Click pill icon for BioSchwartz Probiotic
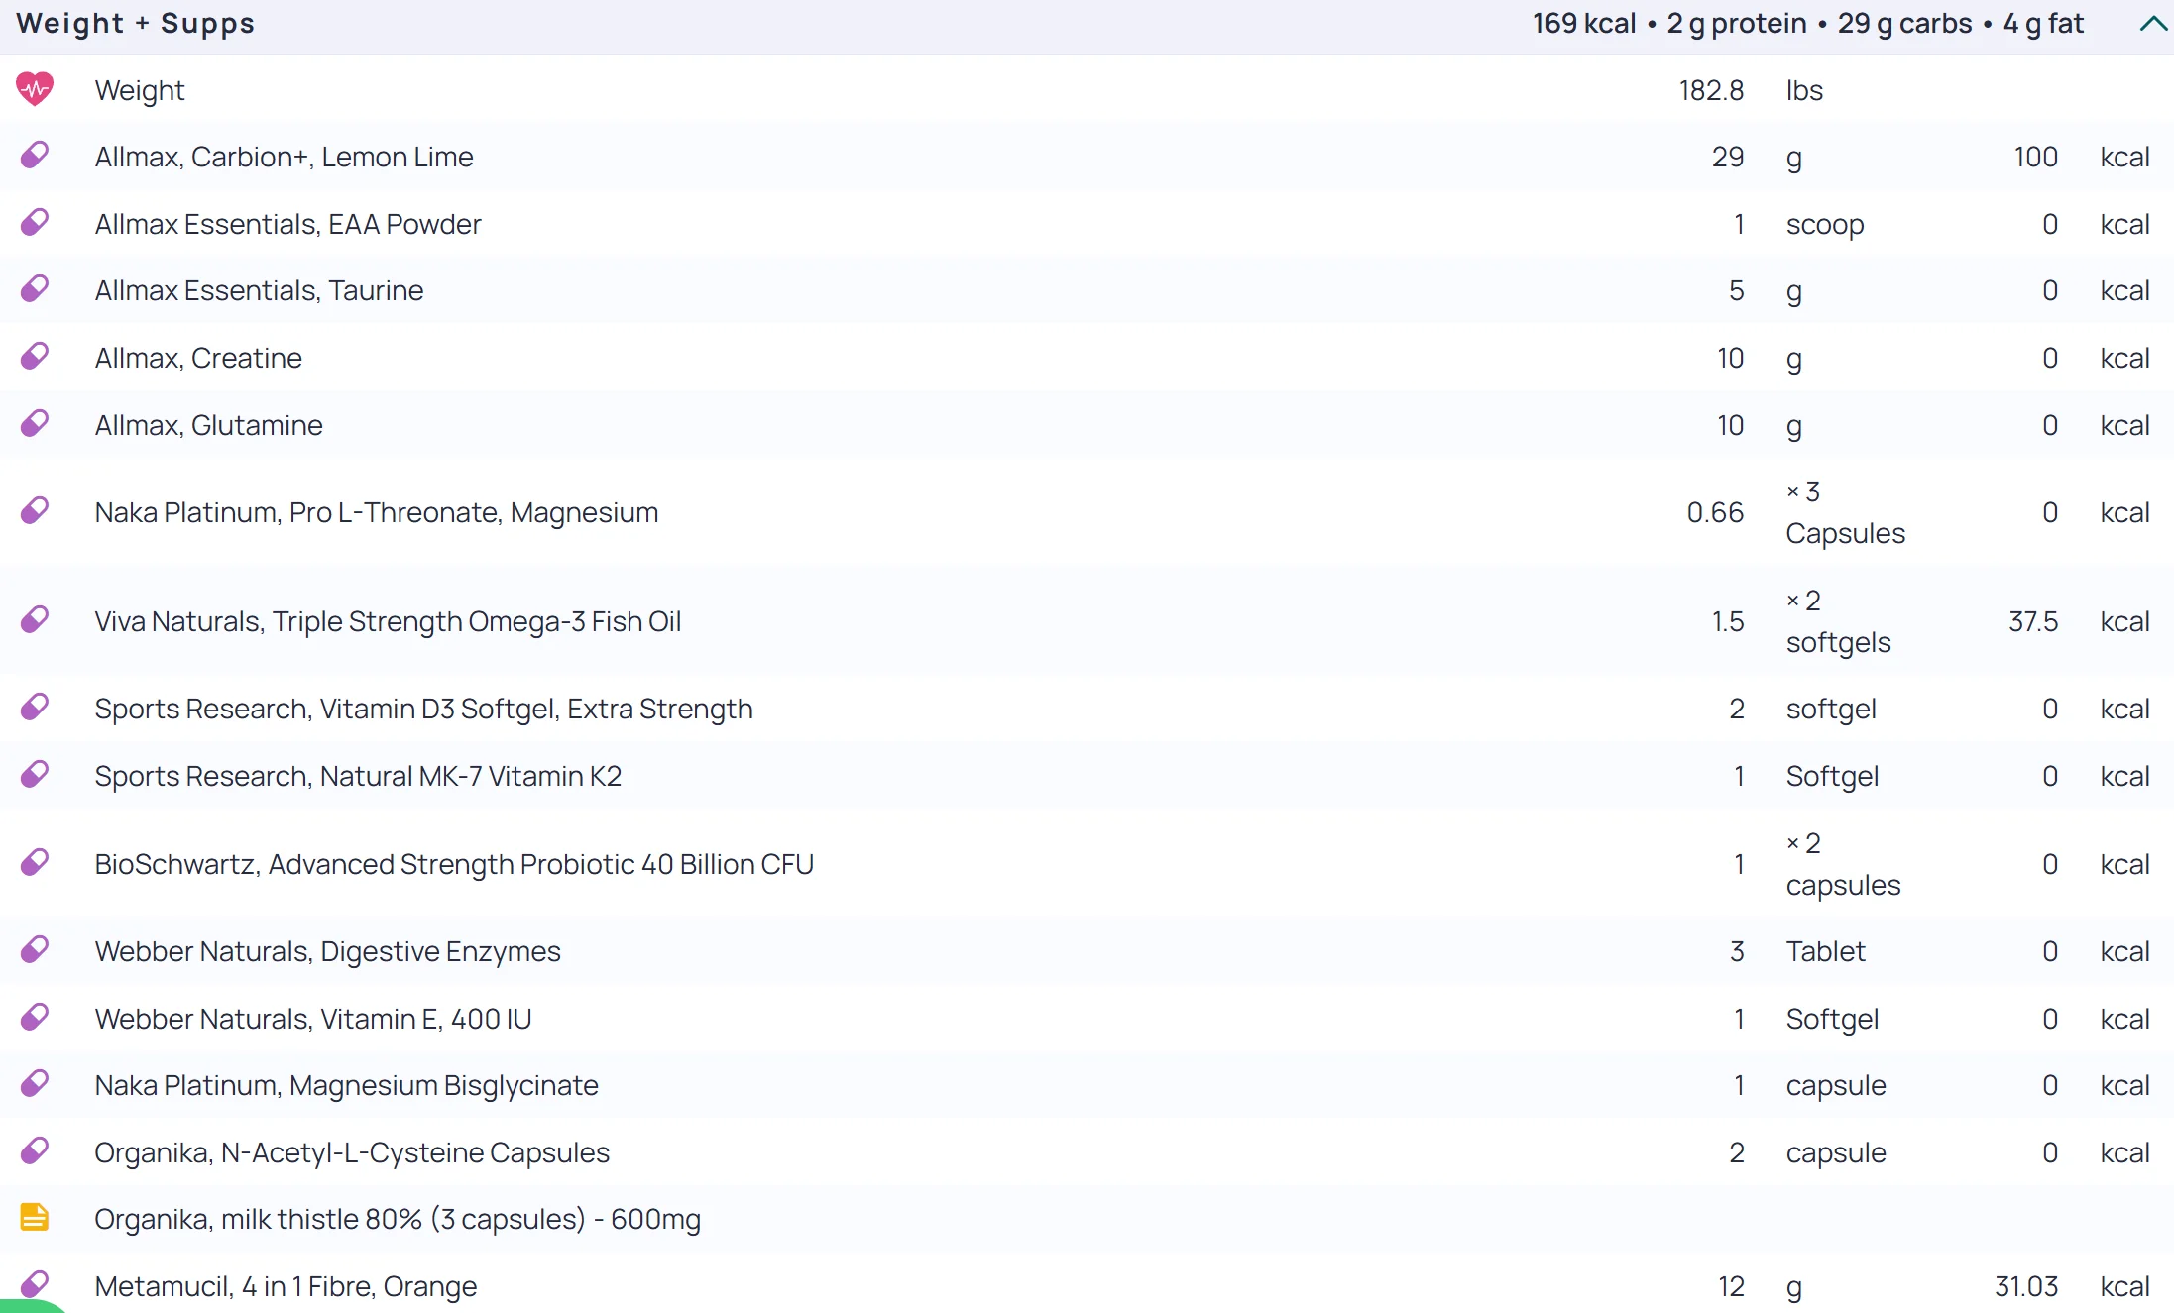2174x1313 pixels. pos(35,863)
